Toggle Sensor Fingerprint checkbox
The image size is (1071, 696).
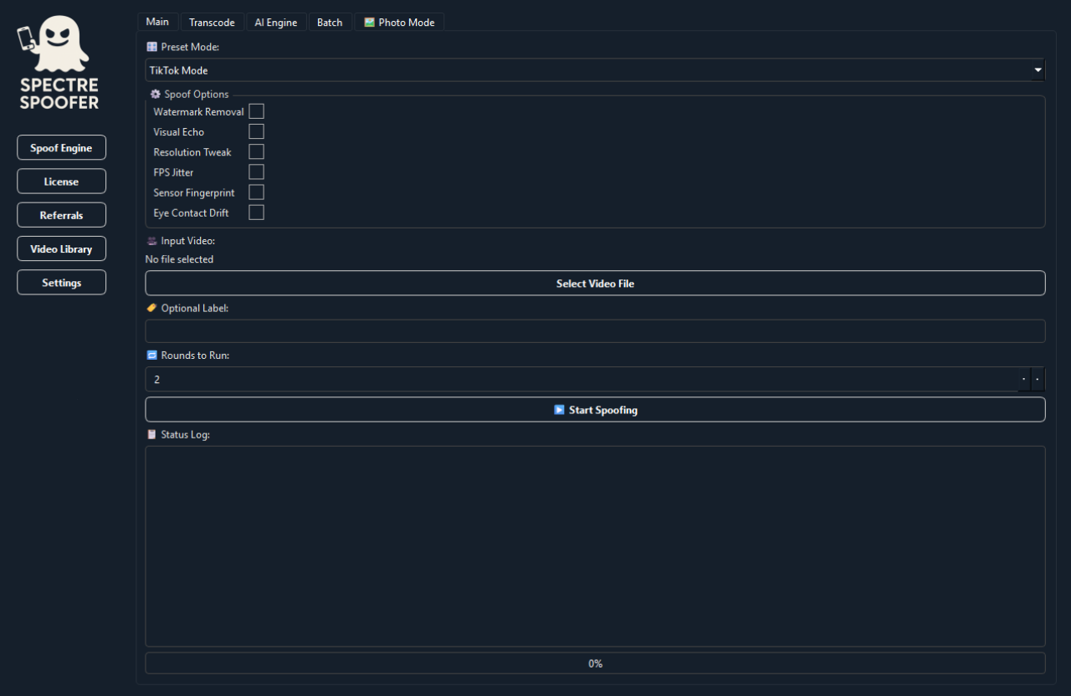pyautogui.click(x=257, y=192)
